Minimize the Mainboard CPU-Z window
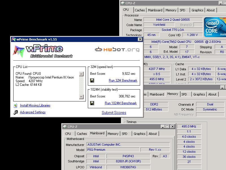 tap(163, 127)
